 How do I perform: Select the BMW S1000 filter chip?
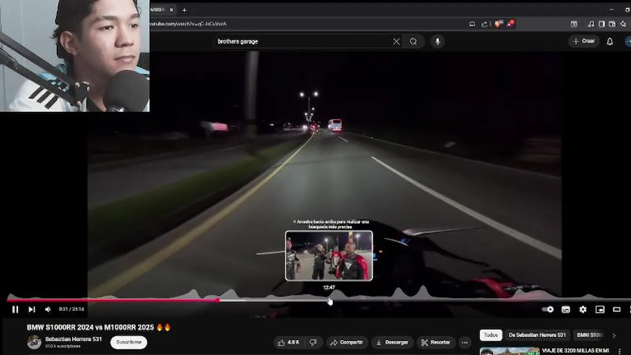(590, 335)
